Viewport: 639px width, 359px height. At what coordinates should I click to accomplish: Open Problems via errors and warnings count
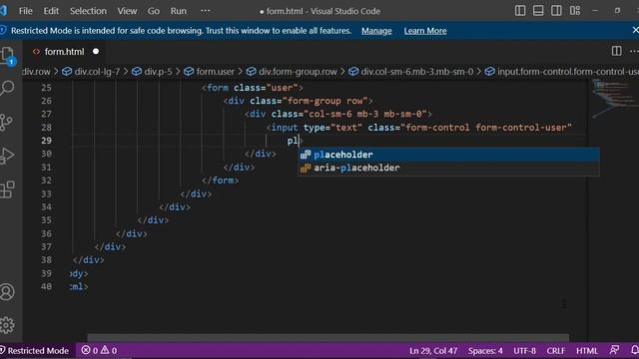pos(99,350)
